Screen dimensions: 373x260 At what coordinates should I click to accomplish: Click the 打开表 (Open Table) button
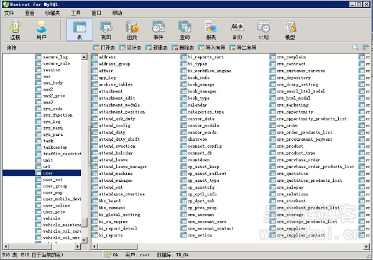pyautogui.click(x=103, y=47)
